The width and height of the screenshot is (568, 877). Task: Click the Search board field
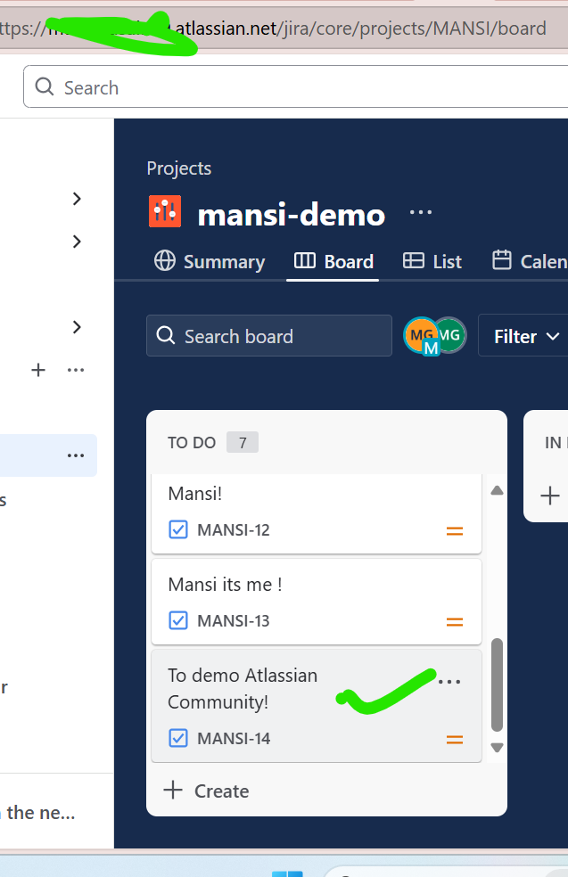269,336
